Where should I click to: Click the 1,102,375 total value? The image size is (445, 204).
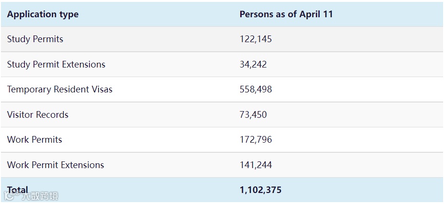tap(260, 190)
